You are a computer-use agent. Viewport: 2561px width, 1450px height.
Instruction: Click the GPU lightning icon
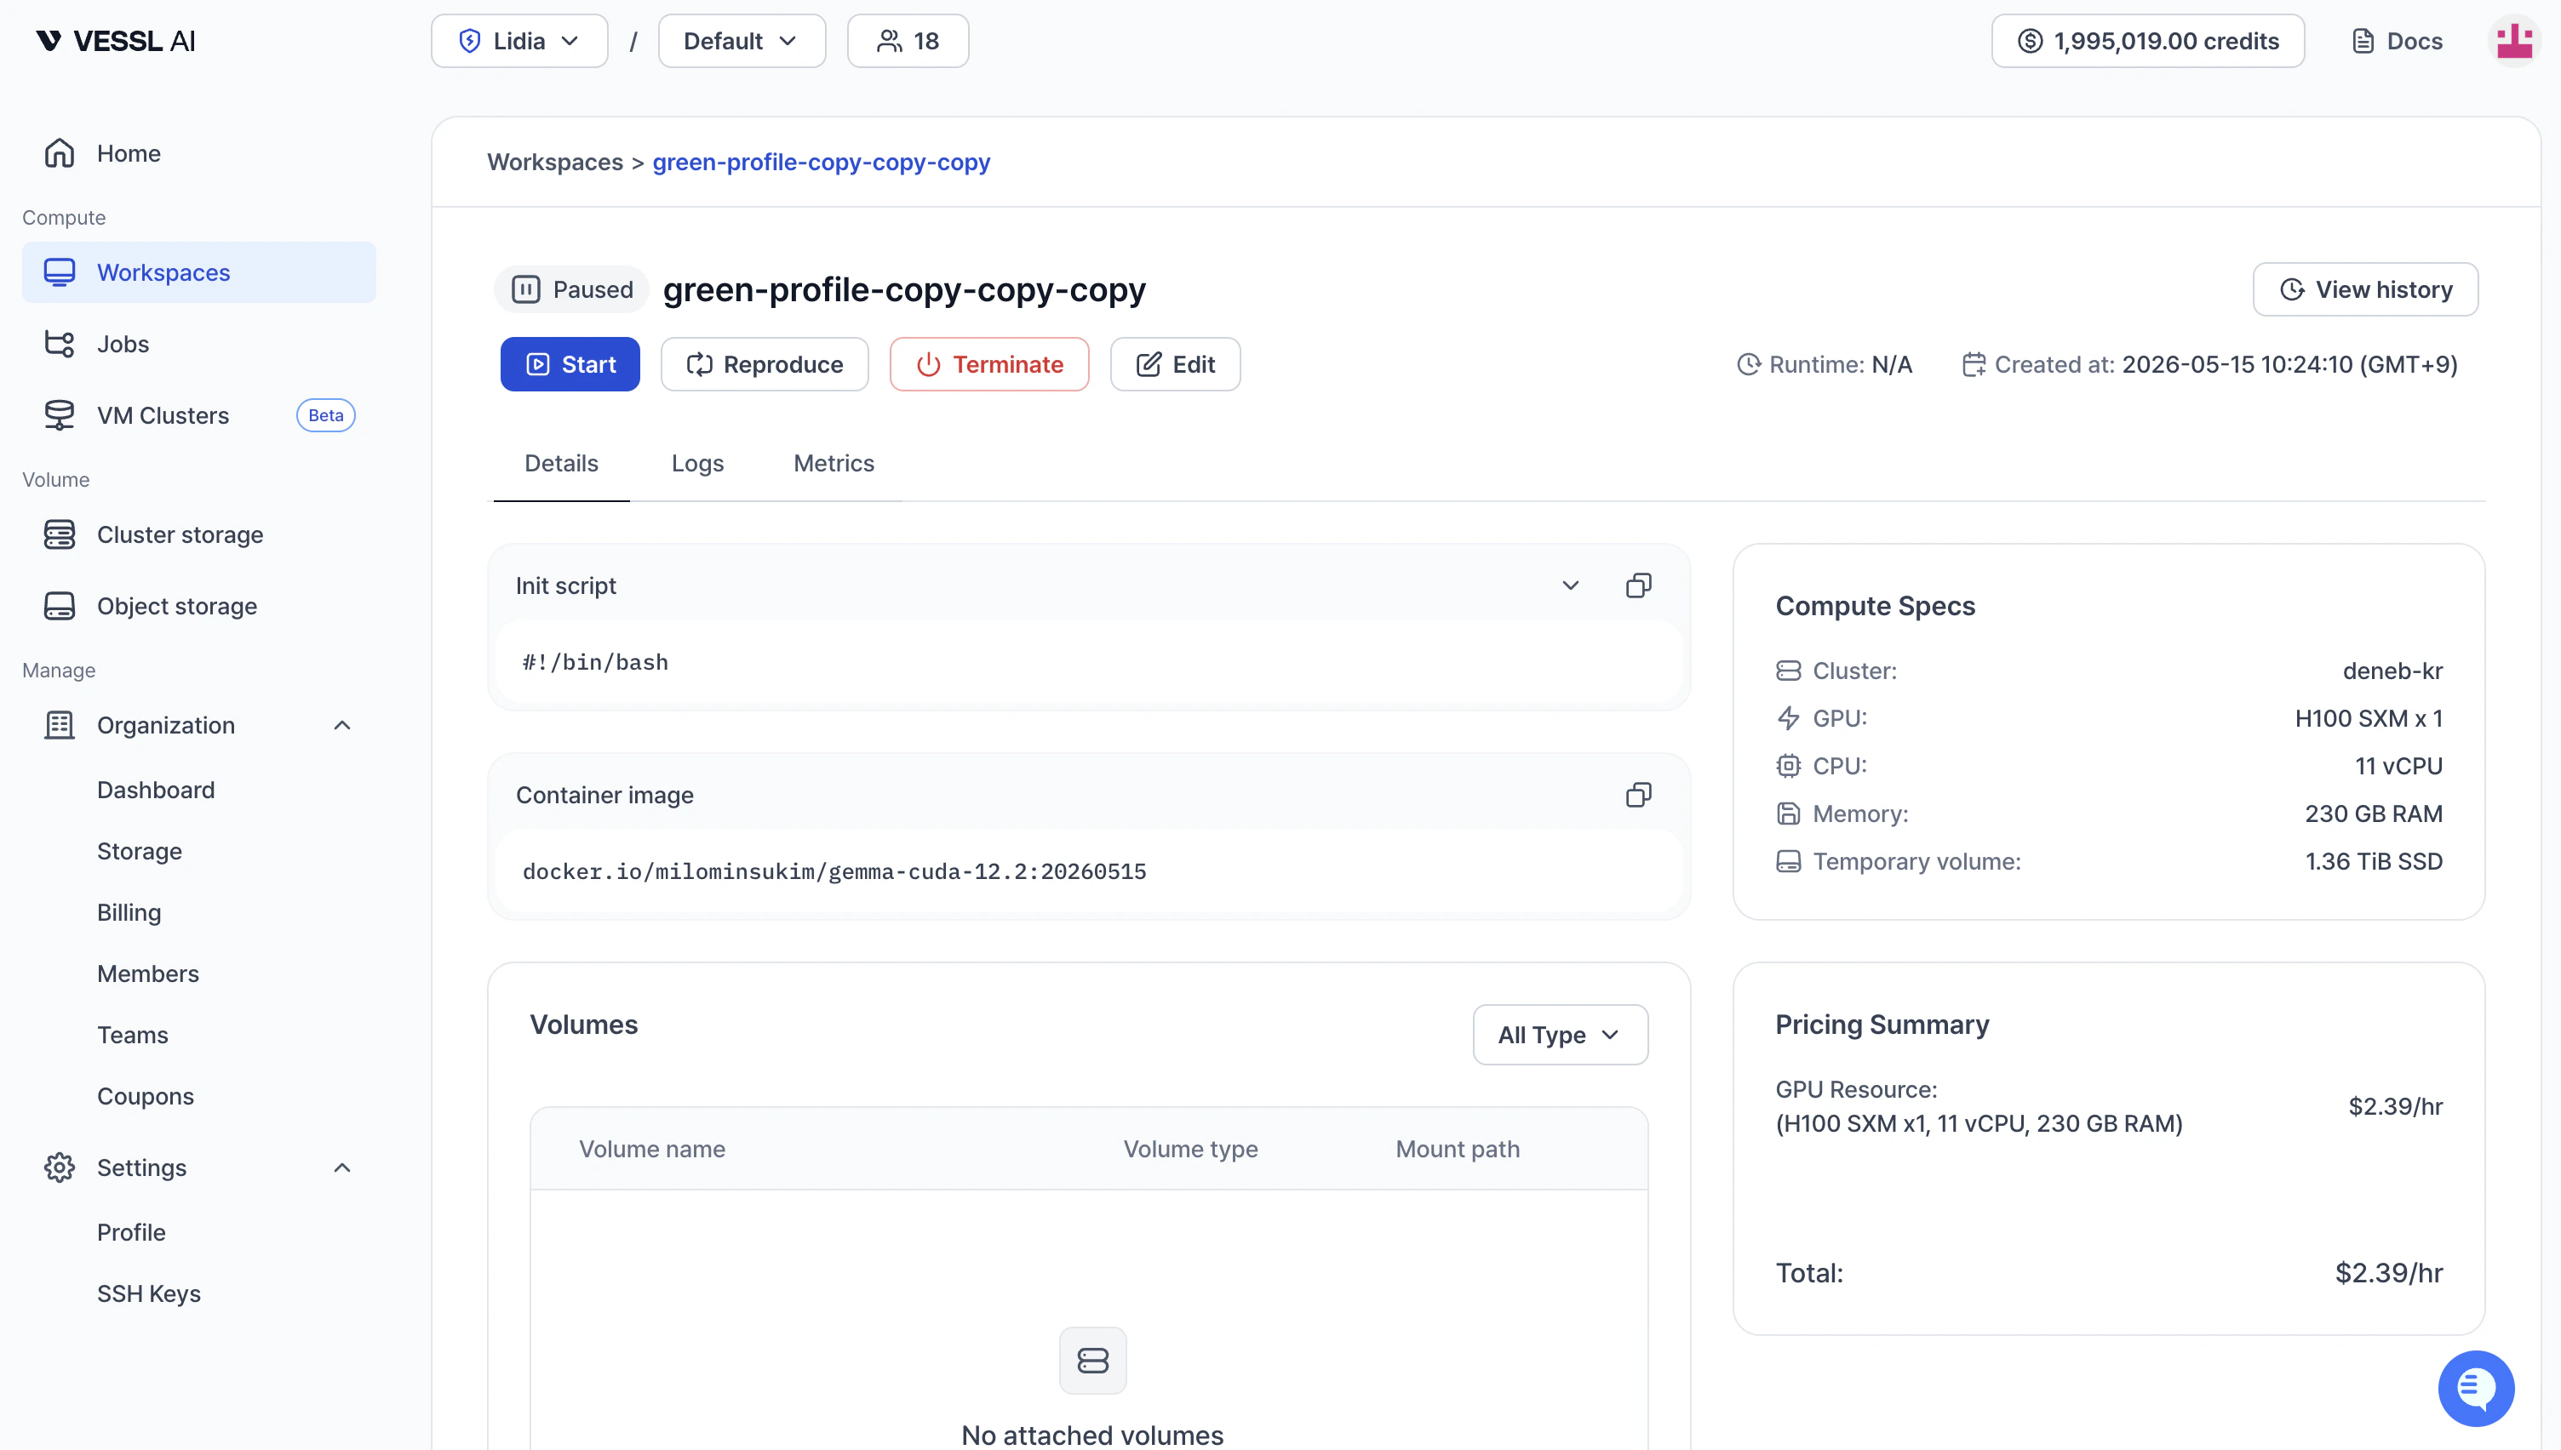click(1788, 718)
